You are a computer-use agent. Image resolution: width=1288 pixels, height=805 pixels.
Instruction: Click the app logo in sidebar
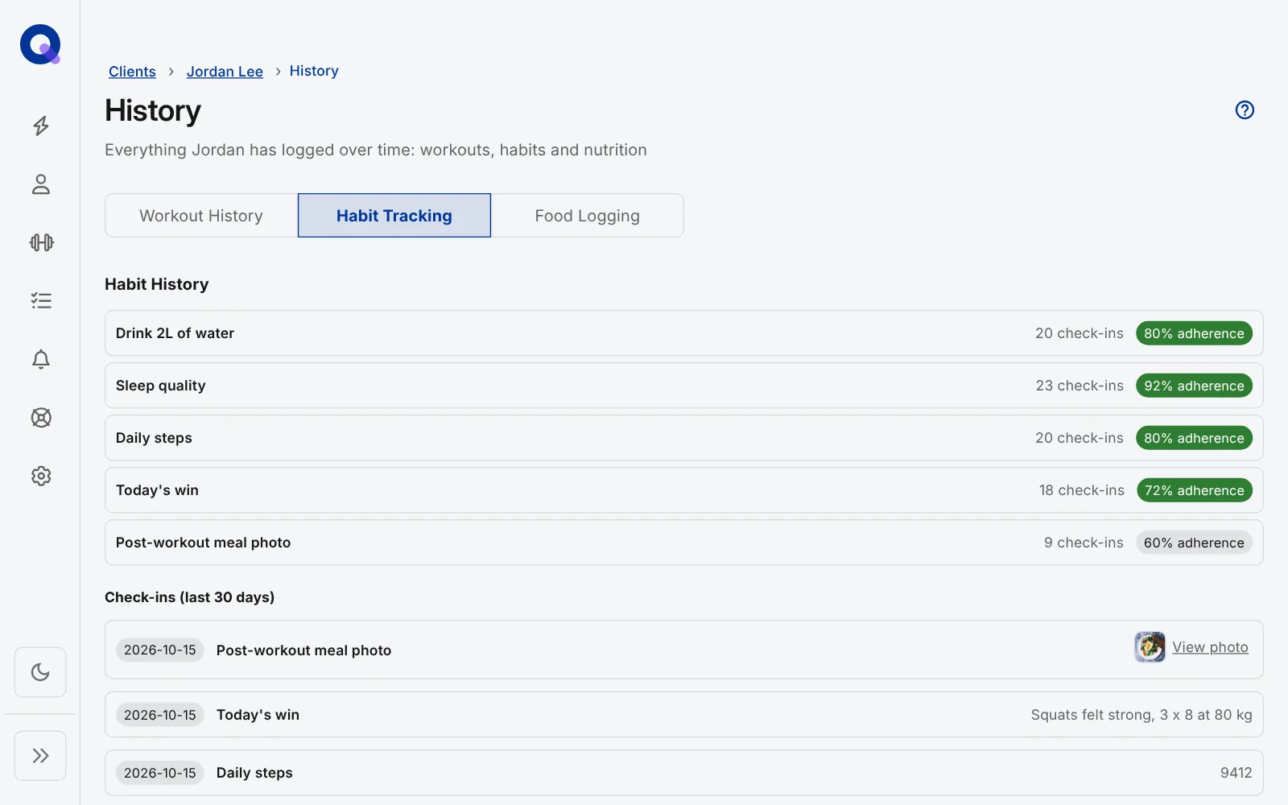(x=40, y=44)
